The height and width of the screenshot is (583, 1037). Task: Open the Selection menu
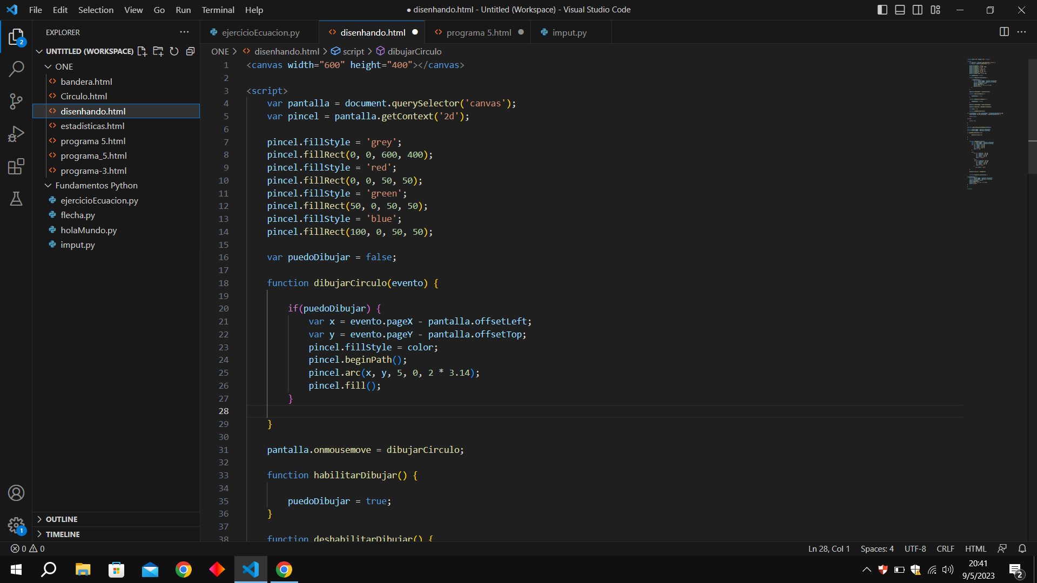tap(96, 10)
